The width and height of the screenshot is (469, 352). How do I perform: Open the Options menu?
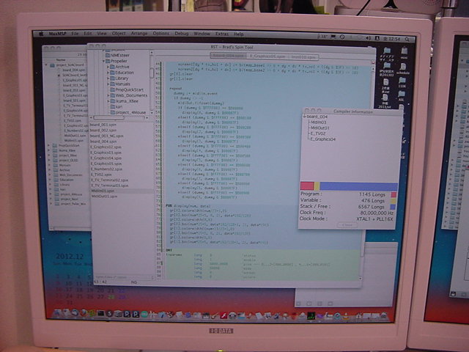click(161, 34)
